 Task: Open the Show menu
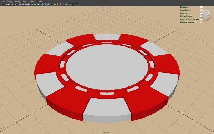(x=24, y=1)
